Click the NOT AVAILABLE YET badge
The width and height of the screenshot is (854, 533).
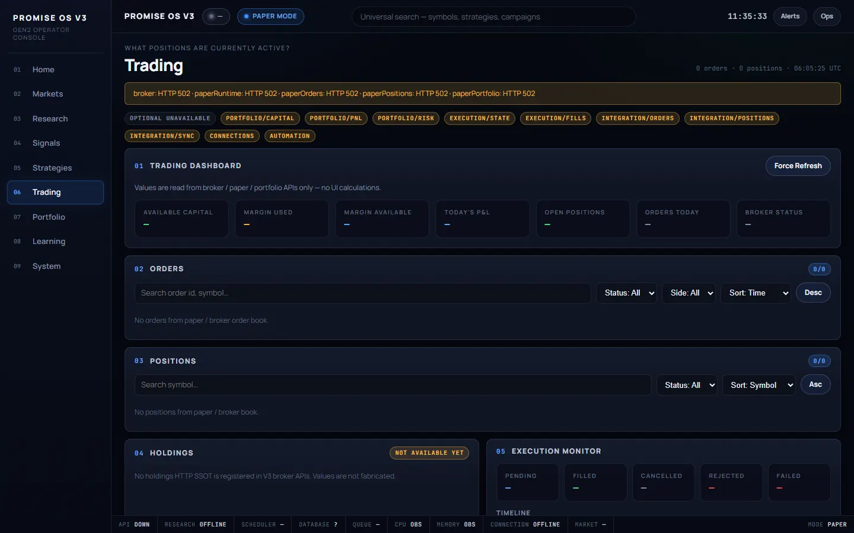click(429, 453)
